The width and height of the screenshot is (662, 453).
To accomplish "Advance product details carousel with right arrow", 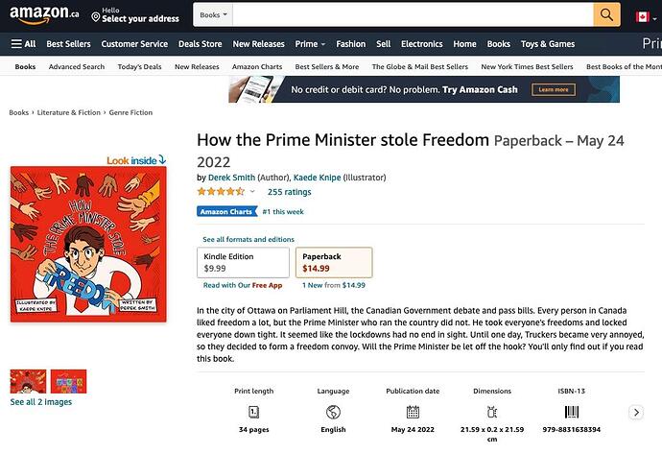I will (x=636, y=413).
